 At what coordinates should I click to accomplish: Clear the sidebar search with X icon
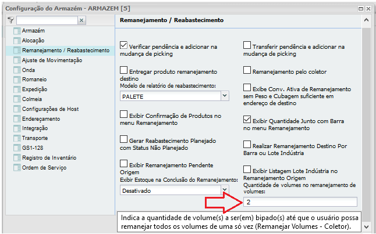(x=81, y=20)
